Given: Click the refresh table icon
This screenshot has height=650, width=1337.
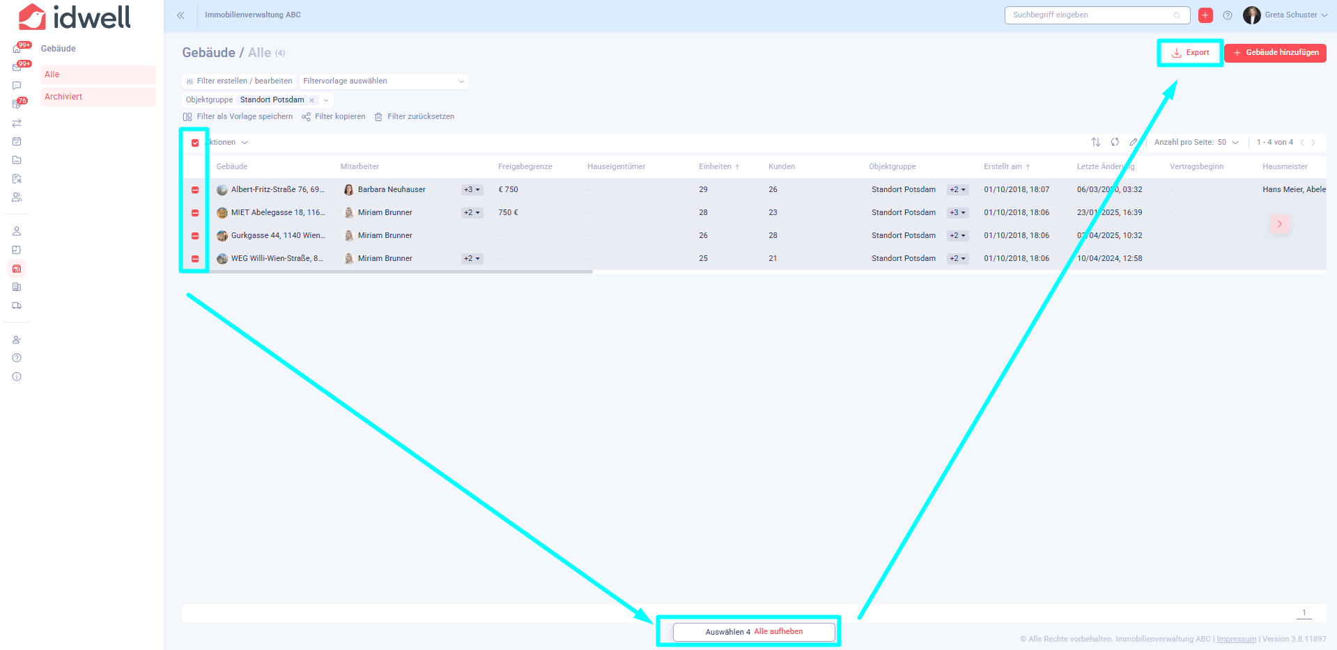Looking at the screenshot, I should (x=1115, y=142).
